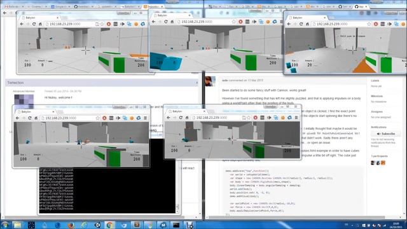The height and width of the screenshot is (229, 407).
Task: Click red extension icon in bottom-right Babylon window
Action: coord(256,118)
